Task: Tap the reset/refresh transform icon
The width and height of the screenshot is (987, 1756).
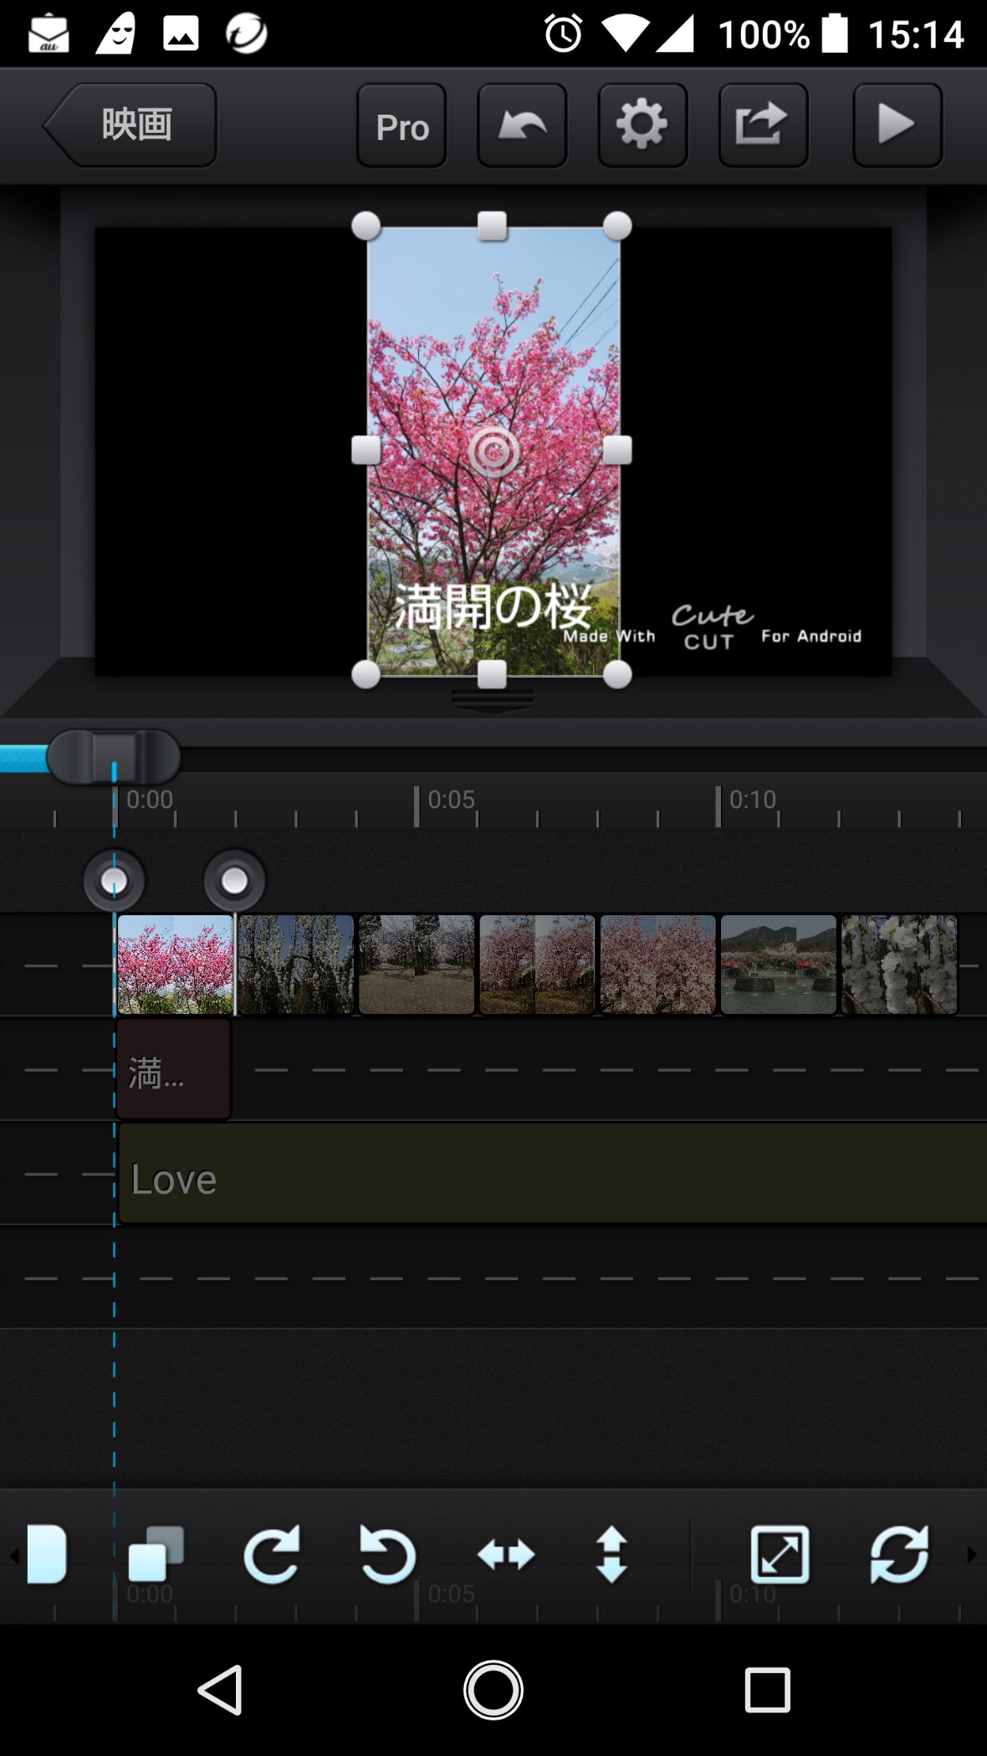Action: (898, 1555)
